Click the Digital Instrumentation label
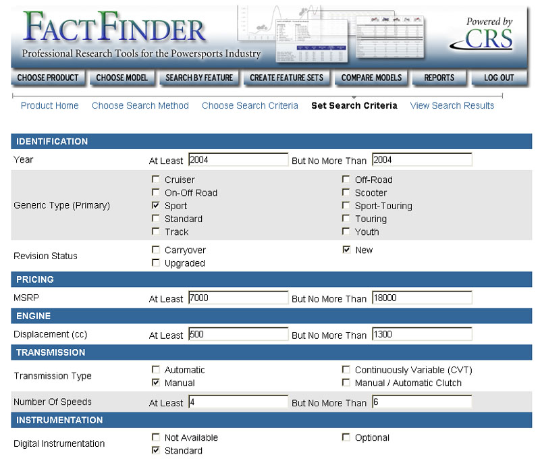 pos(59,443)
